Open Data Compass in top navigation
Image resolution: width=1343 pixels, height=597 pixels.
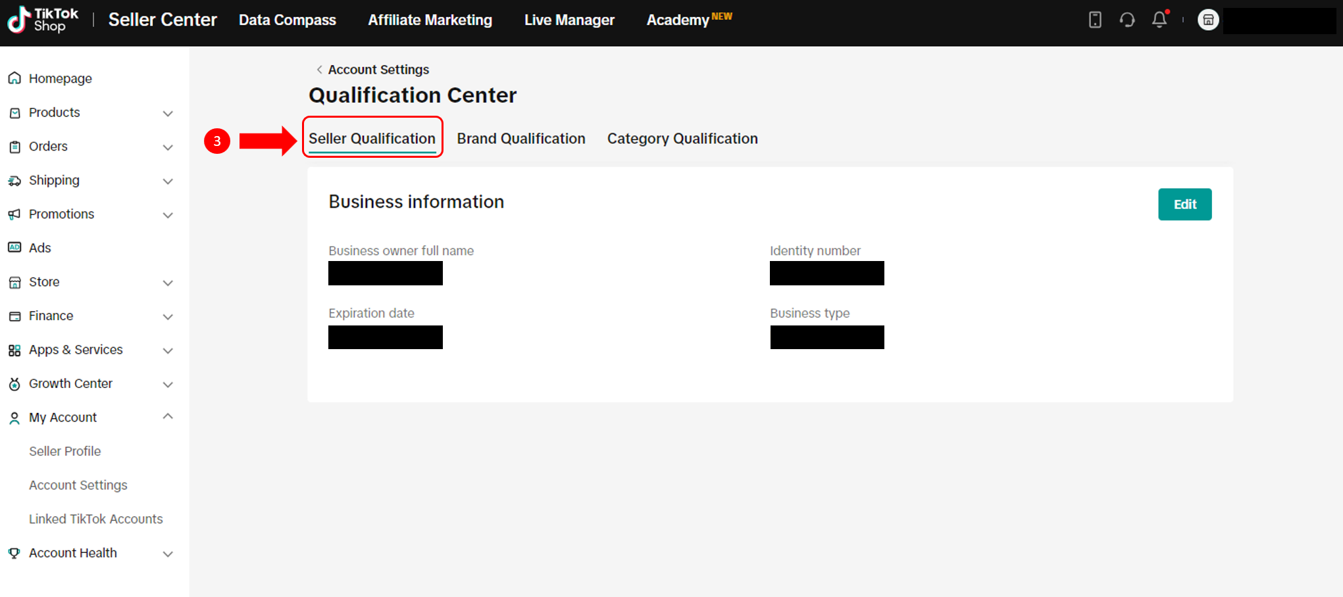click(287, 20)
